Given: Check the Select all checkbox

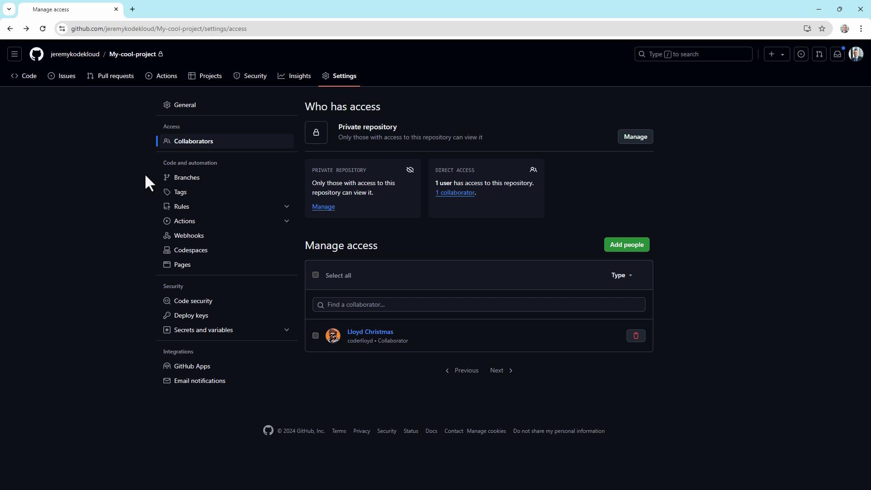Looking at the screenshot, I should tap(316, 275).
